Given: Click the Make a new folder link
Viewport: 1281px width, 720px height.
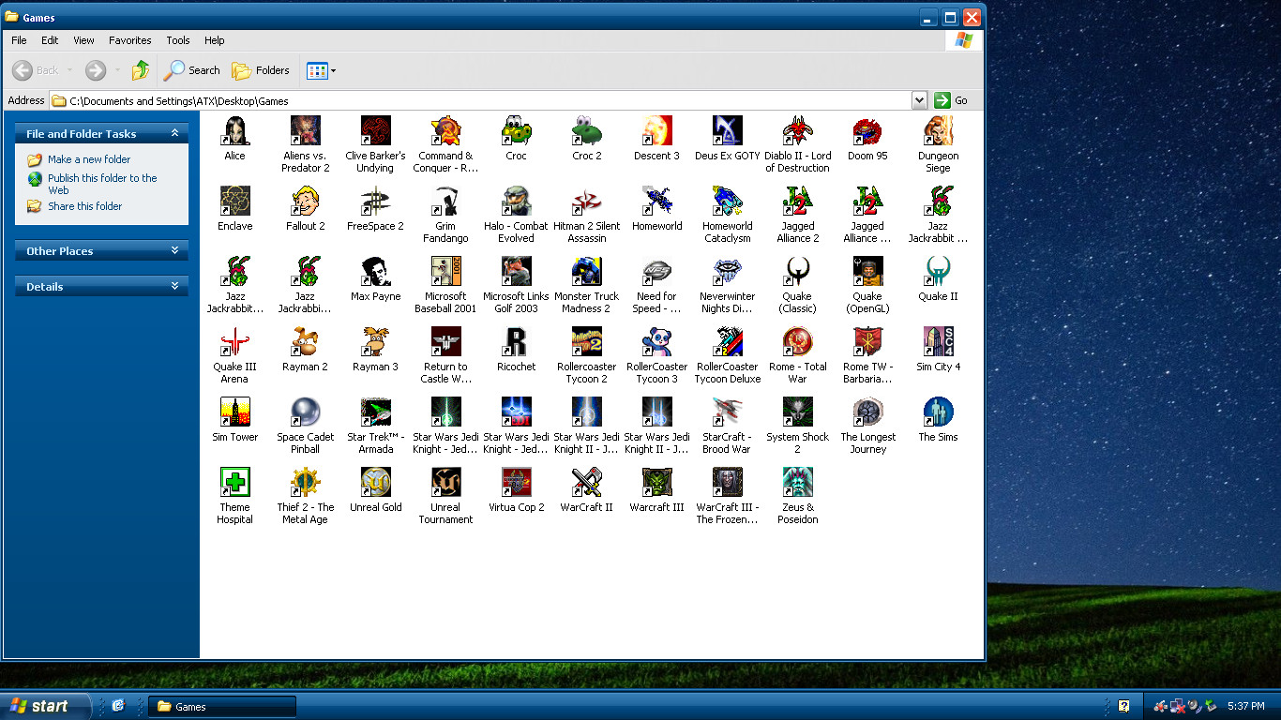Looking at the screenshot, I should click(x=89, y=159).
